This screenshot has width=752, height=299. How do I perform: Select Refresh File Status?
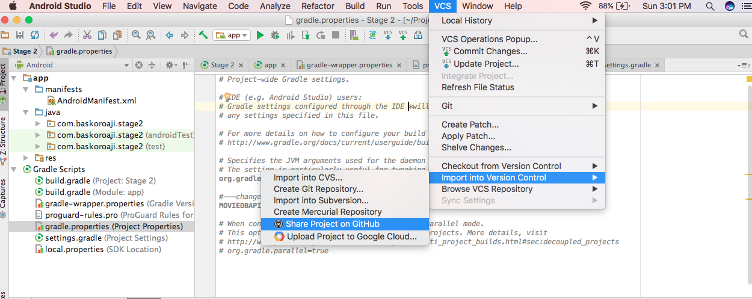click(517, 87)
